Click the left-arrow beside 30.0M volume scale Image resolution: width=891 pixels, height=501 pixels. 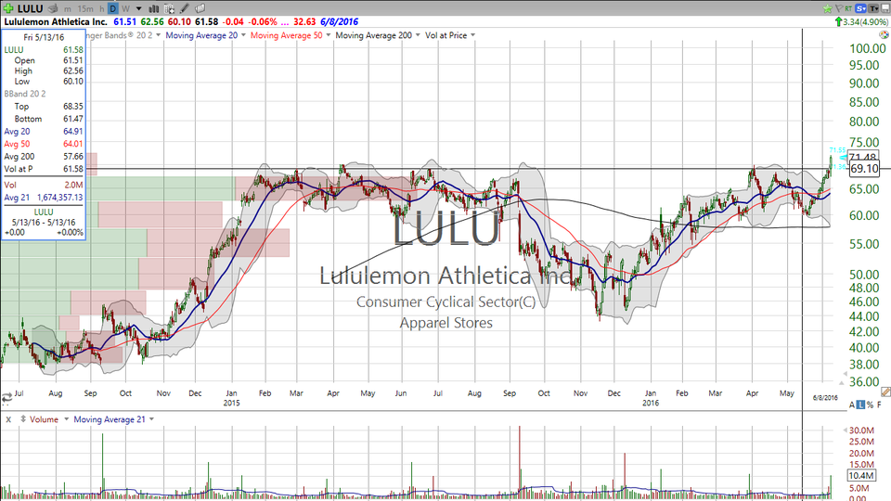click(844, 430)
